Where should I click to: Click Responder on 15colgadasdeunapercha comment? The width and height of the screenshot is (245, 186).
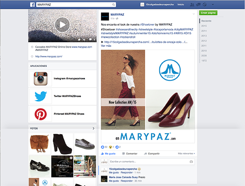pyautogui.click(x=127, y=173)
